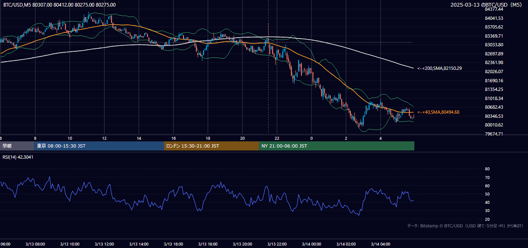This screenshot has height=248, width=528.
Task: Click RSI scale value 80
Action: click(x=487, y=169)
